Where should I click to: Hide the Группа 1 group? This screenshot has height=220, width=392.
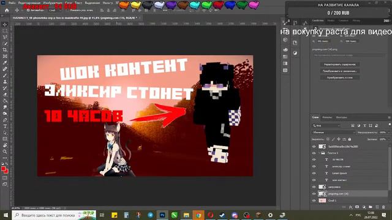pyautogui.click(x=314, y=153)
